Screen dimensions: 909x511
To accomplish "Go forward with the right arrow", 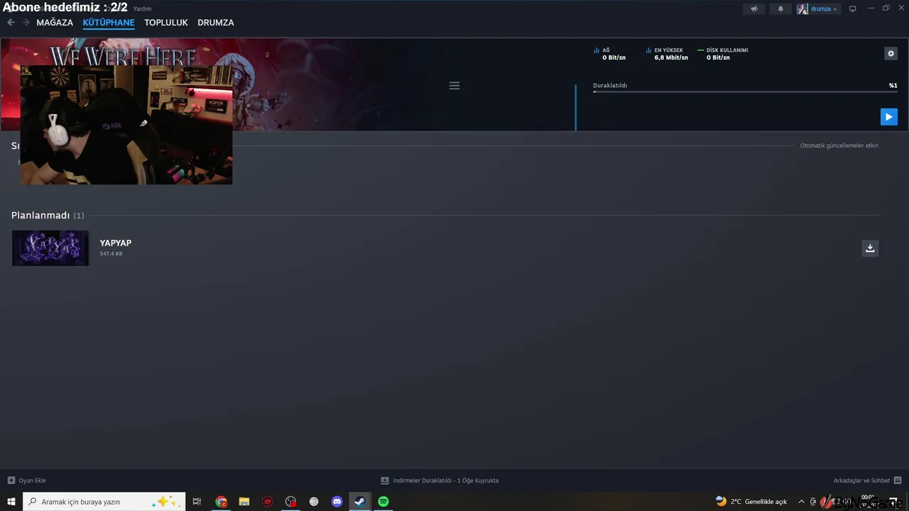I will tap(26, 23).
